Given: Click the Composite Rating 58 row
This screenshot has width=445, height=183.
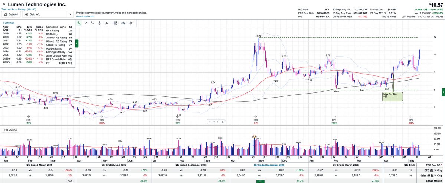Looking at the screenshot, I should tap(59, 27).
